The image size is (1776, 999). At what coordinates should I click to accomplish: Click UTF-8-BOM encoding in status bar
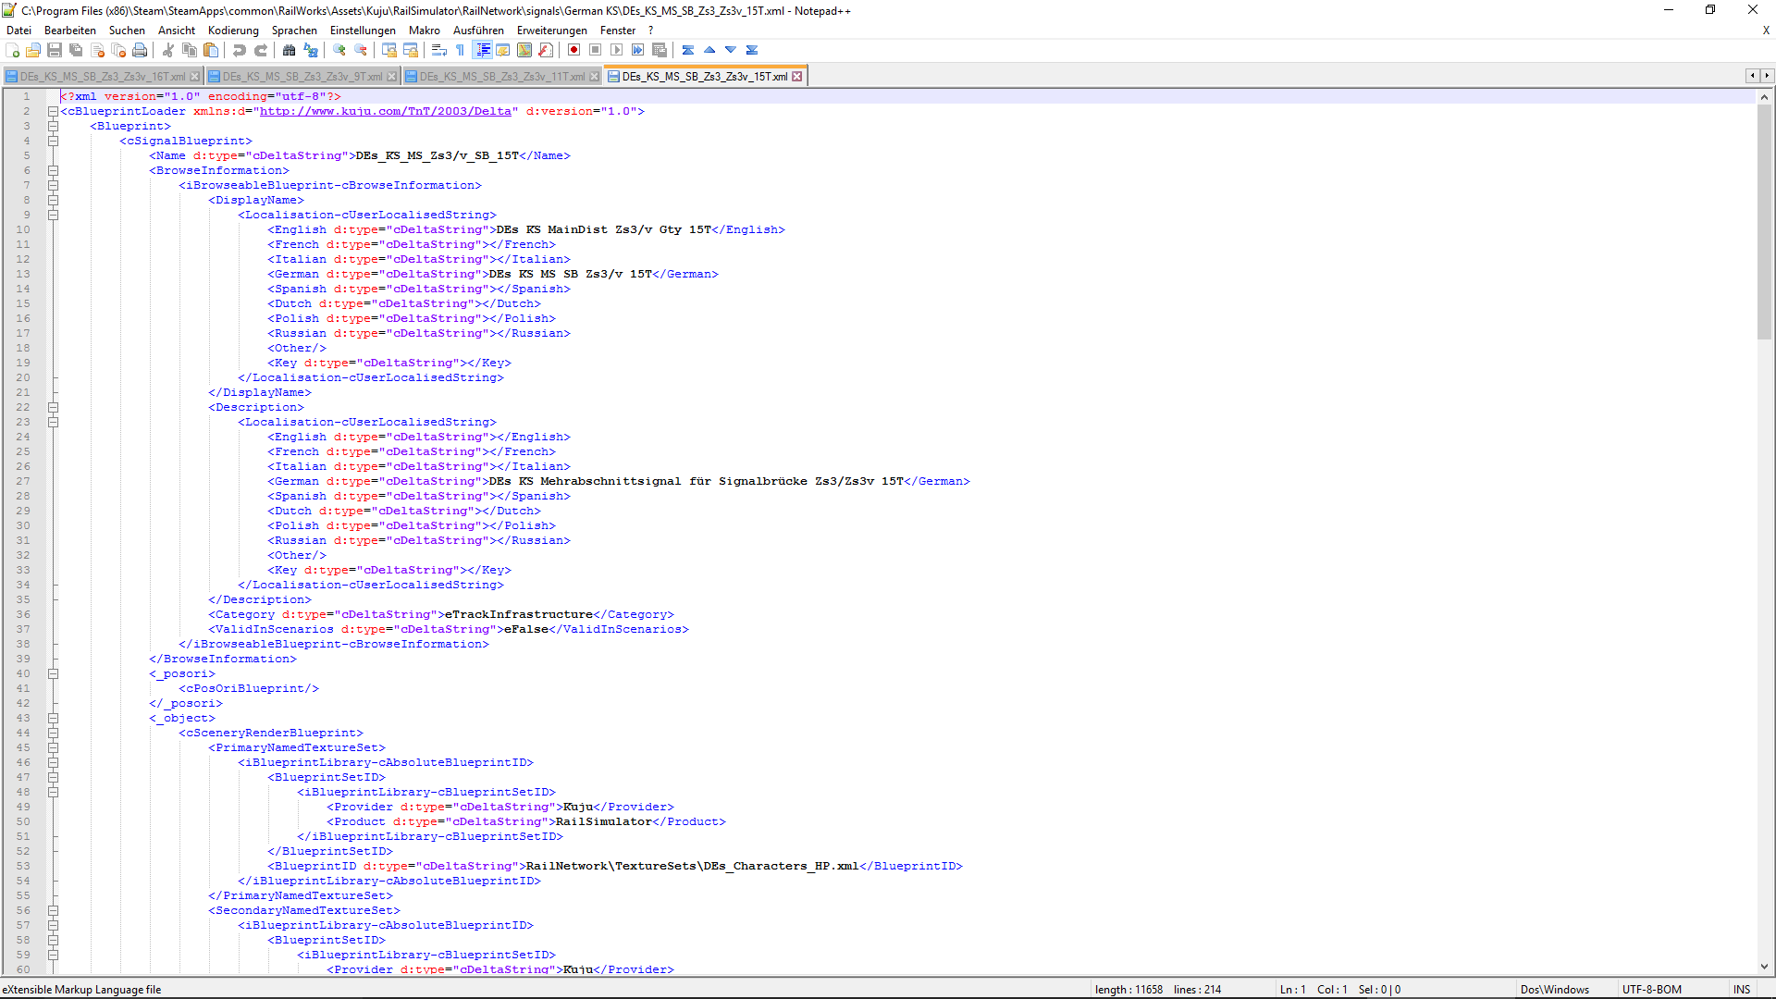click(x=1651, y=989)
